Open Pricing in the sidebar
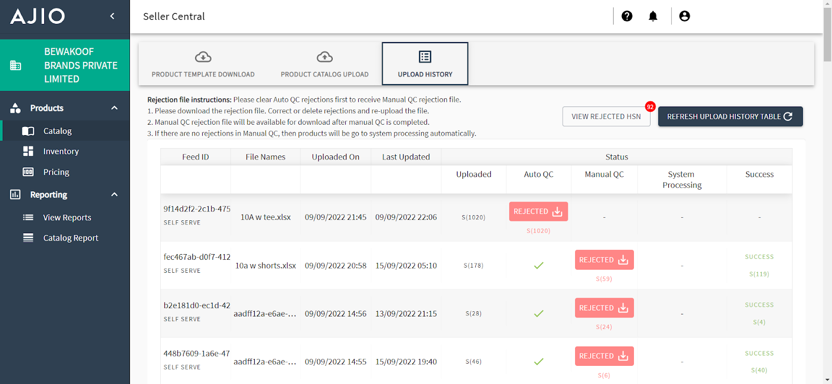832x384 pixels. pyautogui.click(x=65, y=172)
